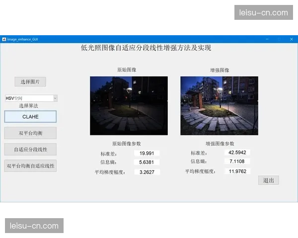Select enhanced 信息熵 value 7.1108
This screenshot has height=238, width=298.
pos(237,161)
